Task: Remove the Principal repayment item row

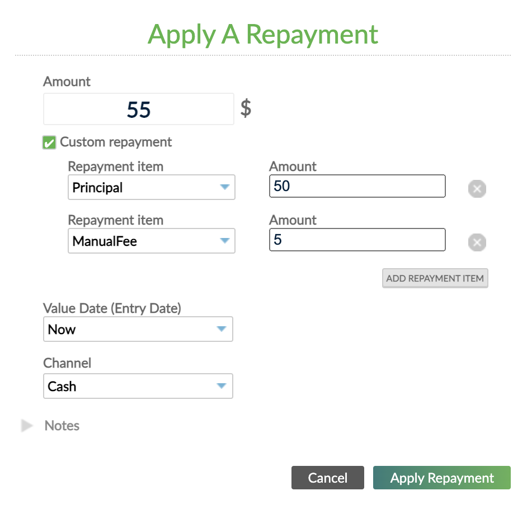Action: (x=477, y=189)
